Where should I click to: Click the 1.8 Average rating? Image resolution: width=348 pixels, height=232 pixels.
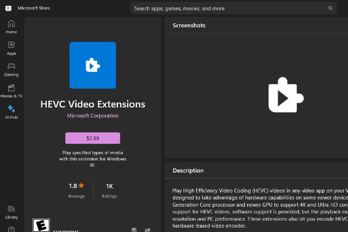click(x=76, y=190)
